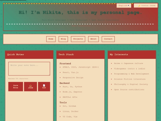This screenshot has height=121, width=161.
Task: Click 'Philosophy & Digital Society' interest
Action: tap(131, 84)
